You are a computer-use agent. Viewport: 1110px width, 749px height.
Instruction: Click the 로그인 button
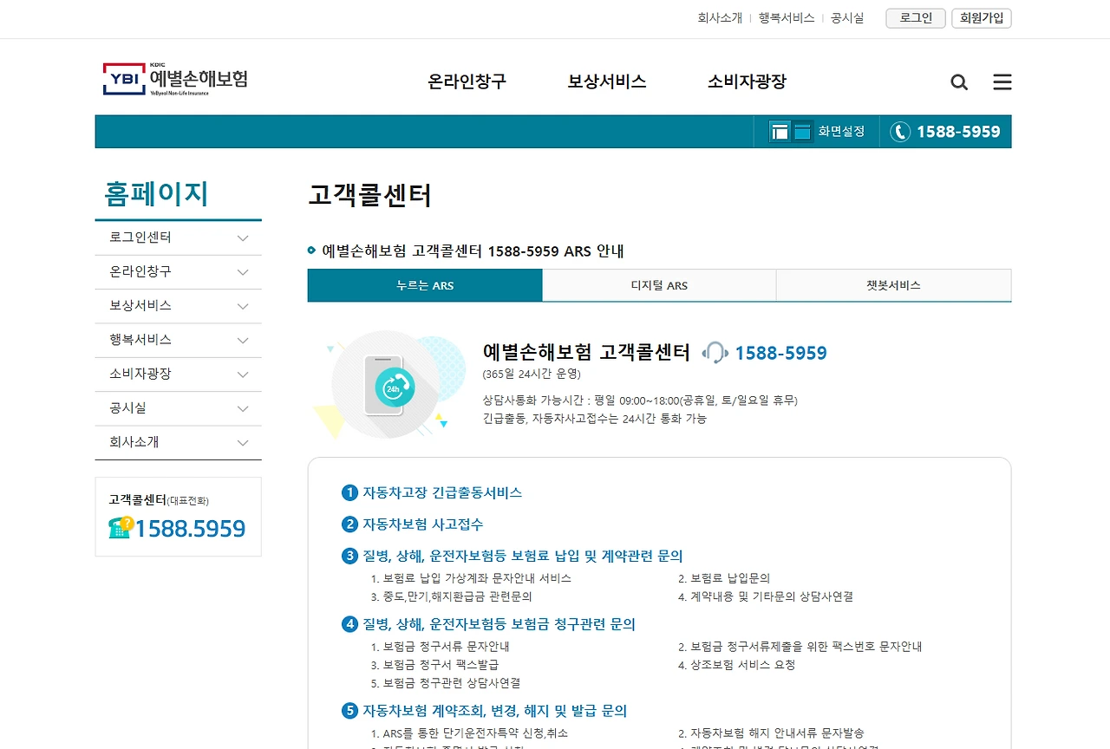click(916, 18)
